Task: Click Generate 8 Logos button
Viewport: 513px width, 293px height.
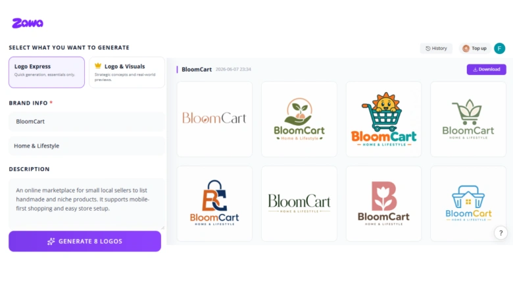Action: click(x=85, y=241)
